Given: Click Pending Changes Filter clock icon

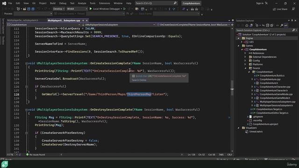Looking at the screenshot, I should 257,25.
